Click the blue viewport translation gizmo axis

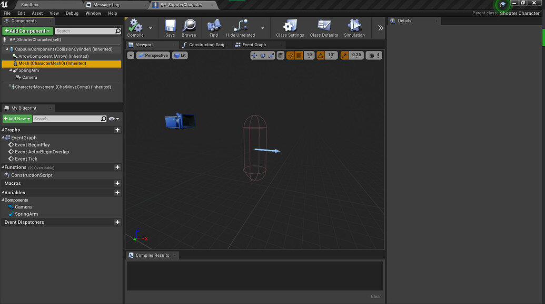click(269, 150)
